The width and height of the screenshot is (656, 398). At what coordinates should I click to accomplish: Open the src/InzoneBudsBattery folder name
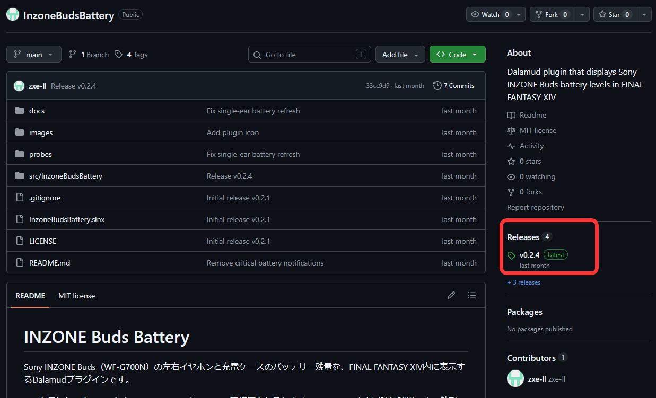click(x=66, y=176)
